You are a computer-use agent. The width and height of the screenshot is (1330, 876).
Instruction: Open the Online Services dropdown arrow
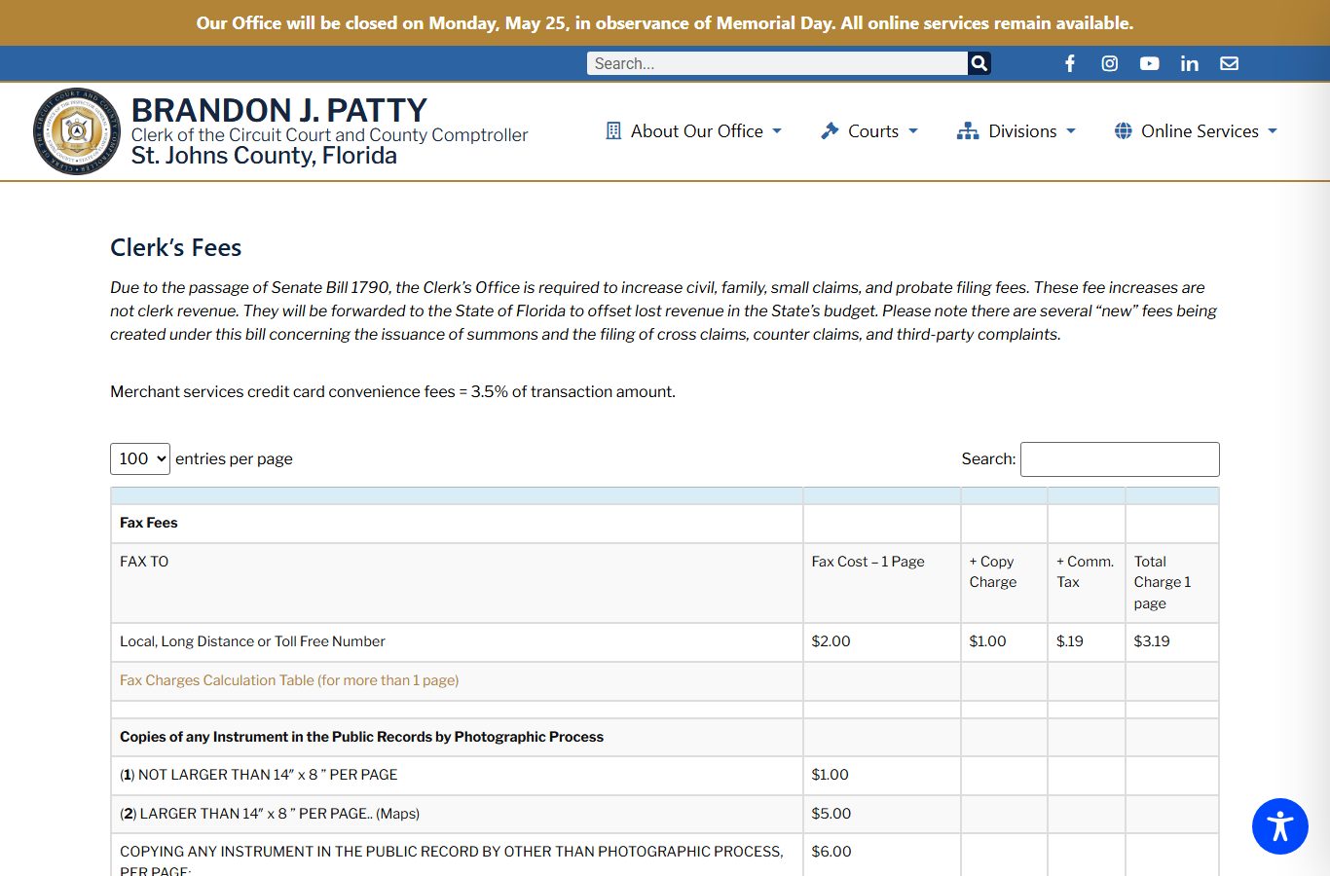(x=1273, y=131)
